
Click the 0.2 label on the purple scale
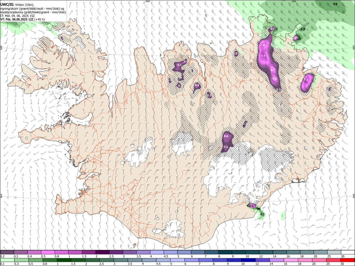(x=2, y=256)
